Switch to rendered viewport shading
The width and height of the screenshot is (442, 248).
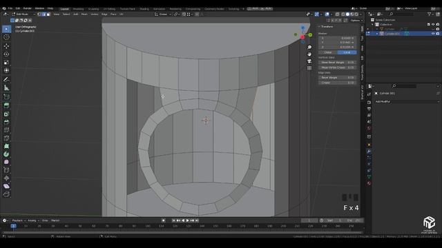coord(356,14)
